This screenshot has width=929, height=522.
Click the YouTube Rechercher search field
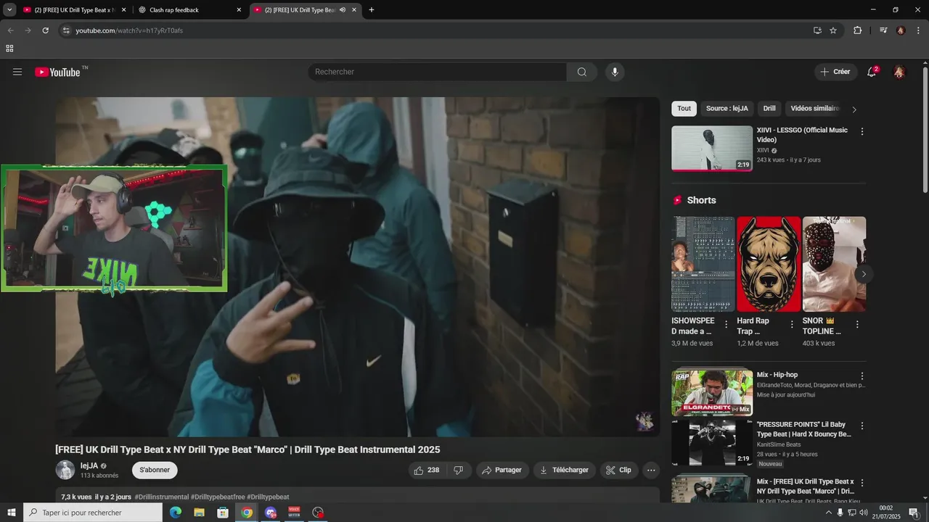click(x=437, y=72)
